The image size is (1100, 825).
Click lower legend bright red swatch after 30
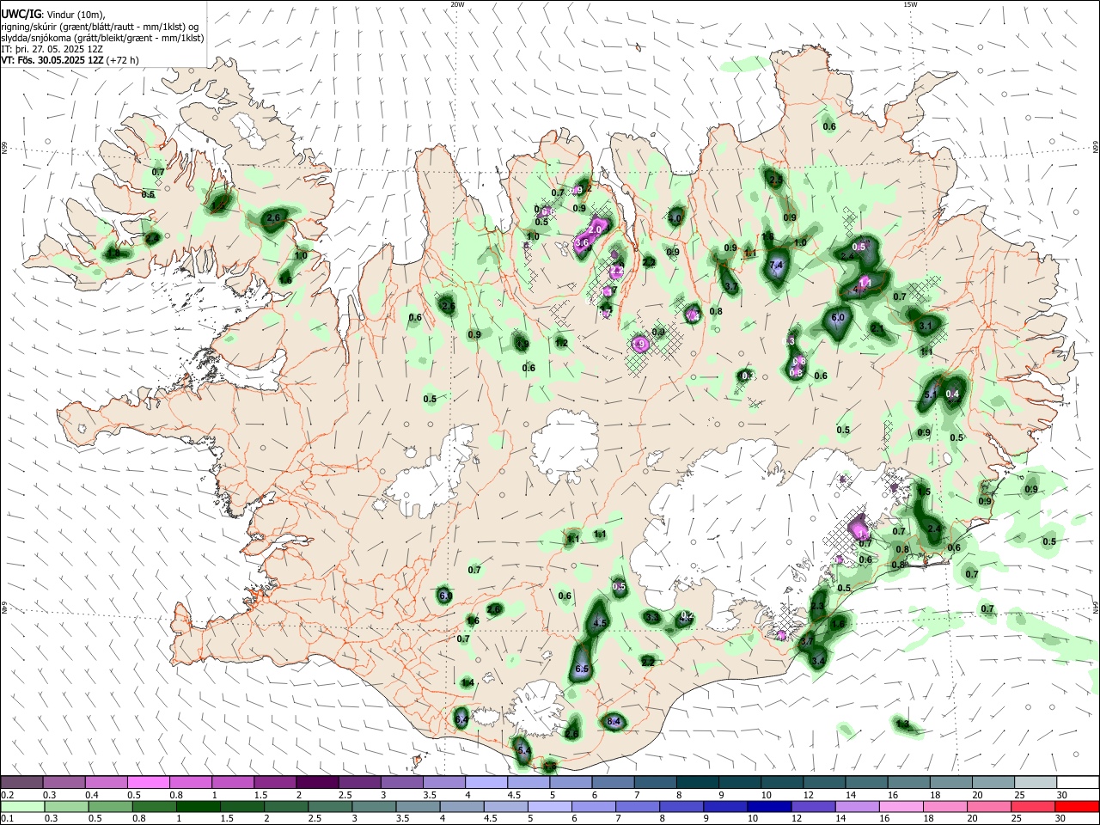pyautogui.click(x=1078, y=807)
